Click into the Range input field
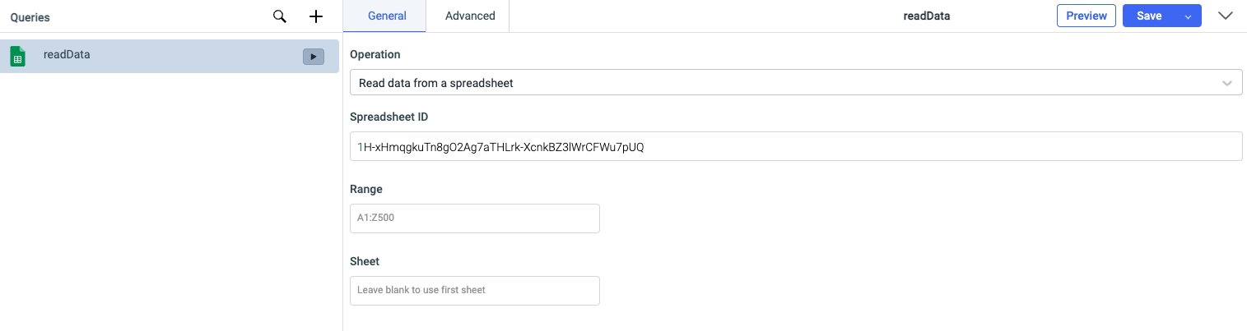Viewport: 1247px width, 331px height. click(x=475, y=218)
